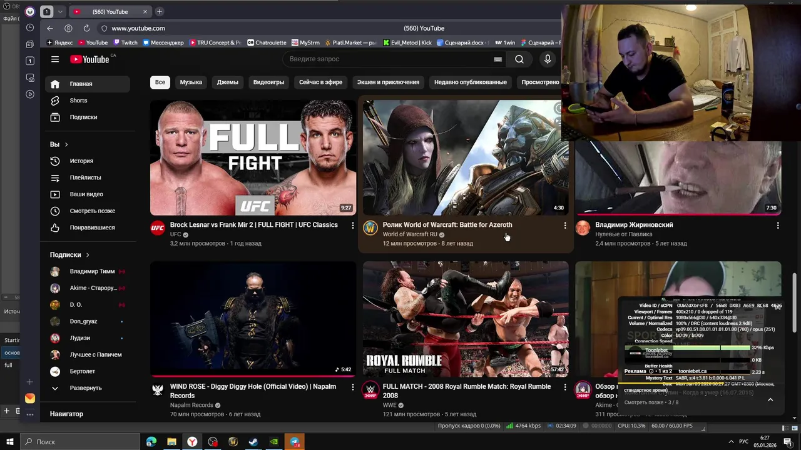Open Лучшее с Папичем subscription channel
801x450 pixels.
pos(88,355)
